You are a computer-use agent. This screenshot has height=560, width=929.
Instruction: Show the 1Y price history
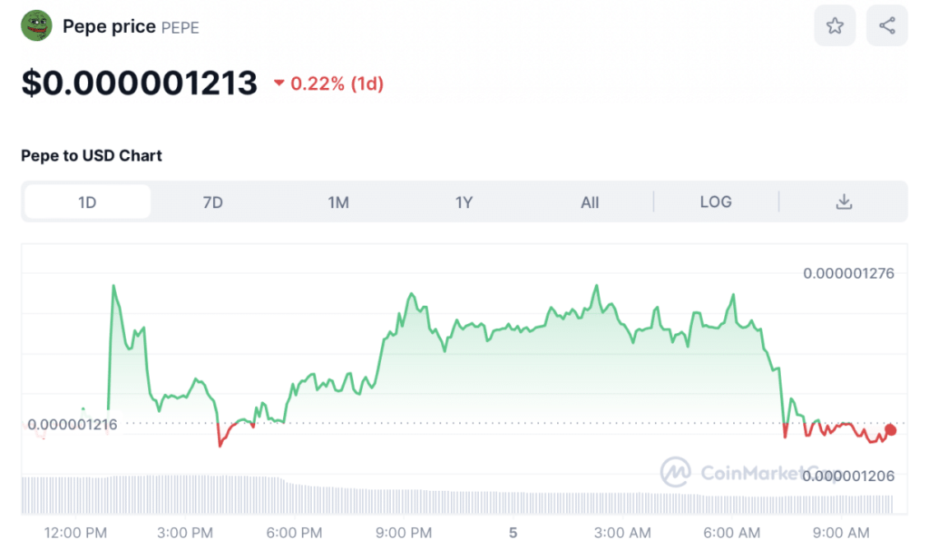pos(464,201)
